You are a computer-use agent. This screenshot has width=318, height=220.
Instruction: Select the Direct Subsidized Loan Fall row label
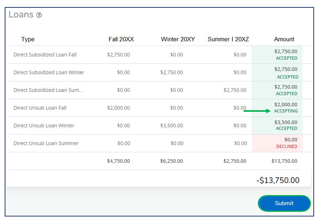(45, 55)
